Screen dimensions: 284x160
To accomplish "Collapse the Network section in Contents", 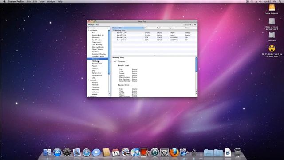I will pyautogui.click(x=89, y=80).
